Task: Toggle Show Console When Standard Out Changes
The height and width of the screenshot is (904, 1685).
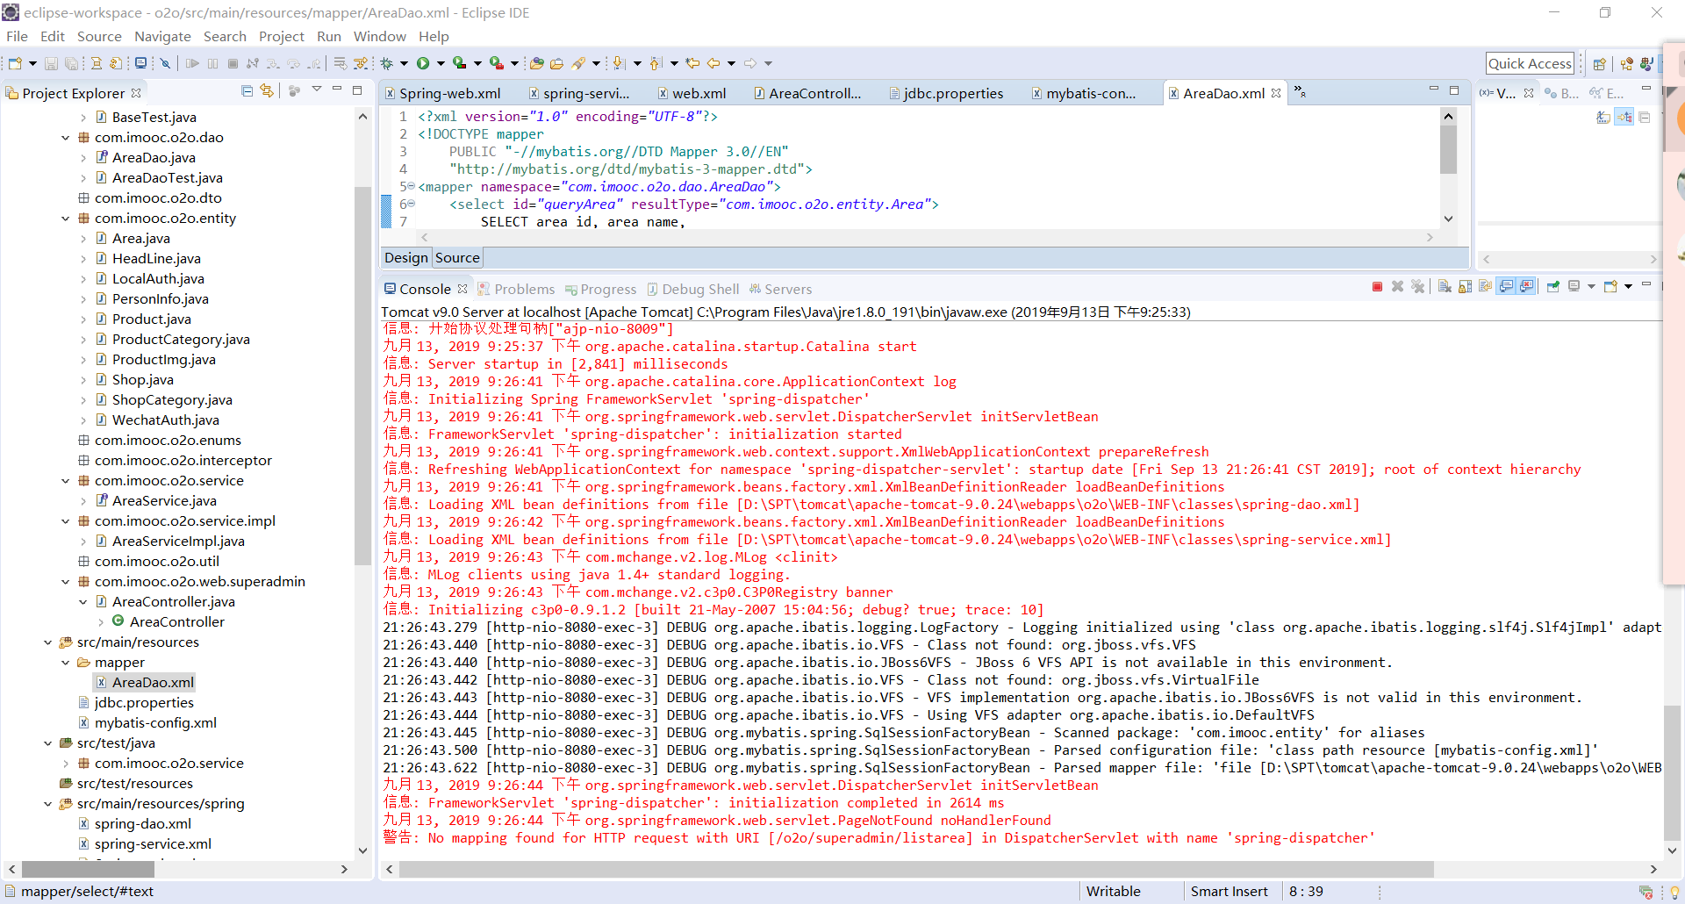Action: point(1507,287)
